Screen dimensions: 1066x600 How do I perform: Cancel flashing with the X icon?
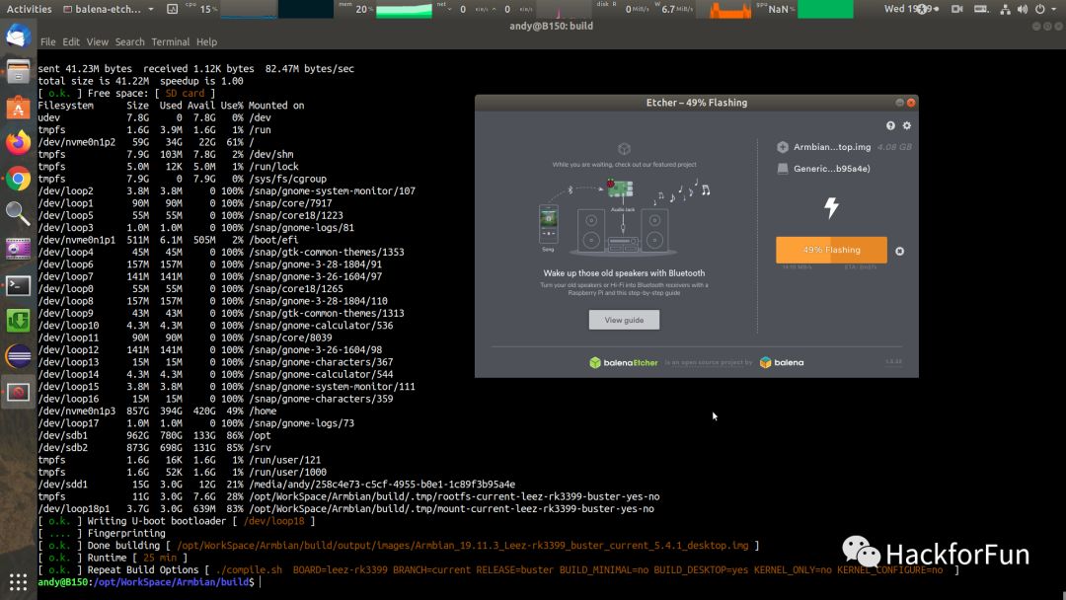899,251
